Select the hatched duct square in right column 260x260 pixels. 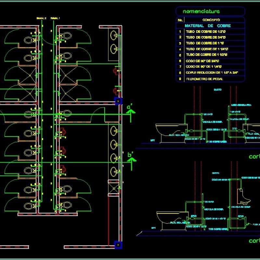point(113,188)
